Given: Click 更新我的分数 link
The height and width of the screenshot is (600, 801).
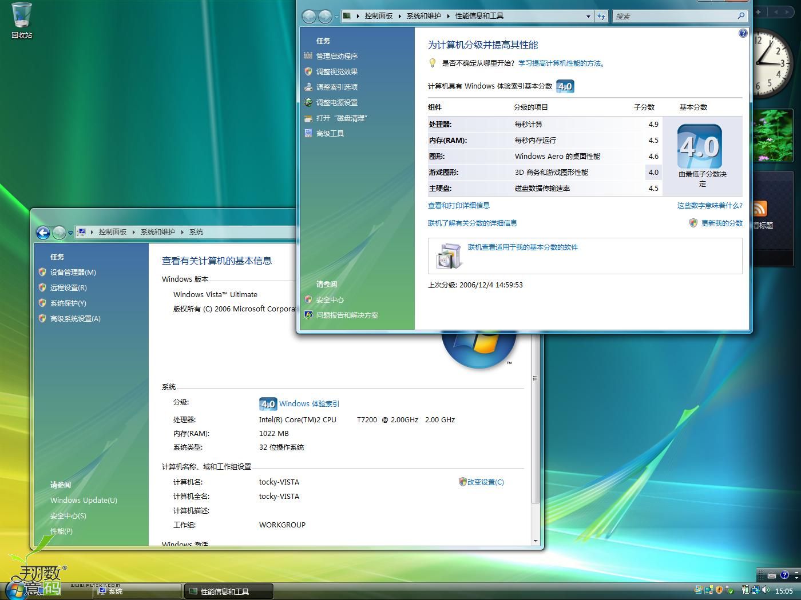Looking at the screenshot, I should 722,223.
